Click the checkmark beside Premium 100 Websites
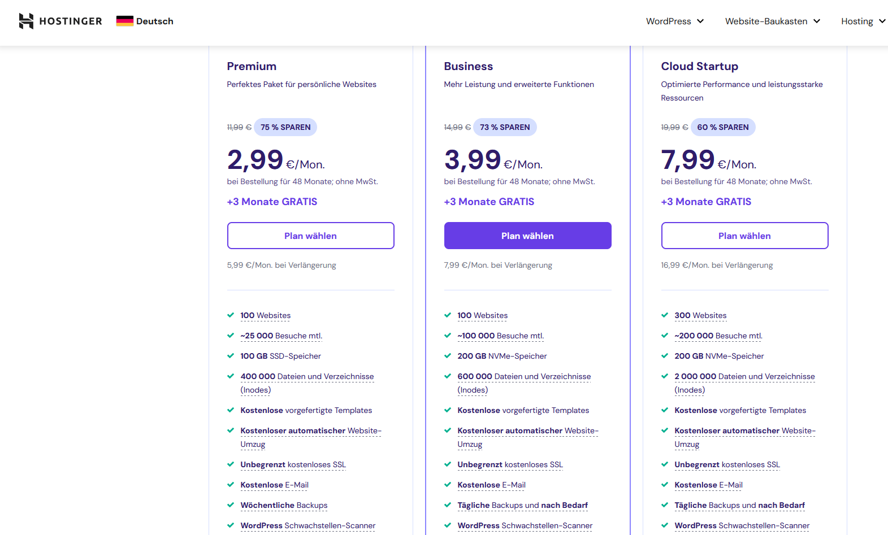The image size is (888, 535). 231,315
